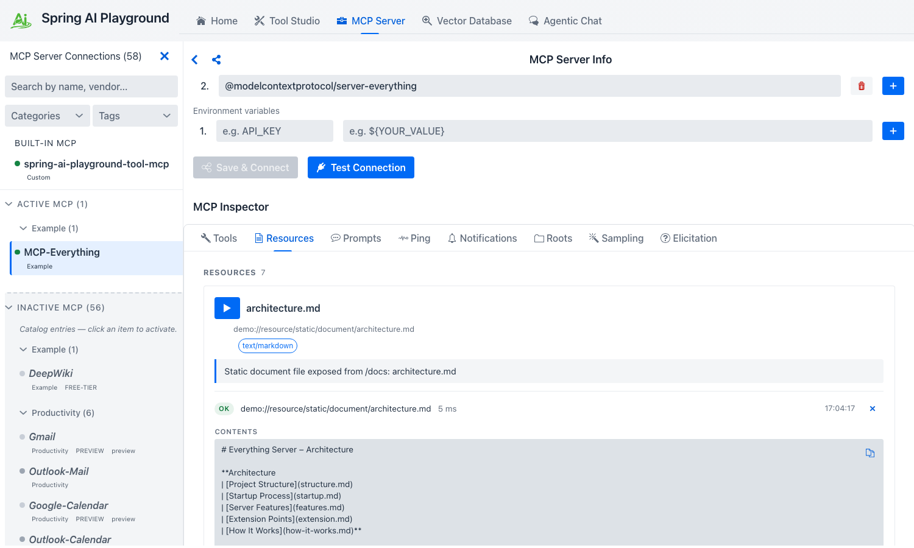This screenshot has width=914, height=548.
Task: Click the MCP Inspector heading
Action: pyautogui.click(x=231, y=207)
